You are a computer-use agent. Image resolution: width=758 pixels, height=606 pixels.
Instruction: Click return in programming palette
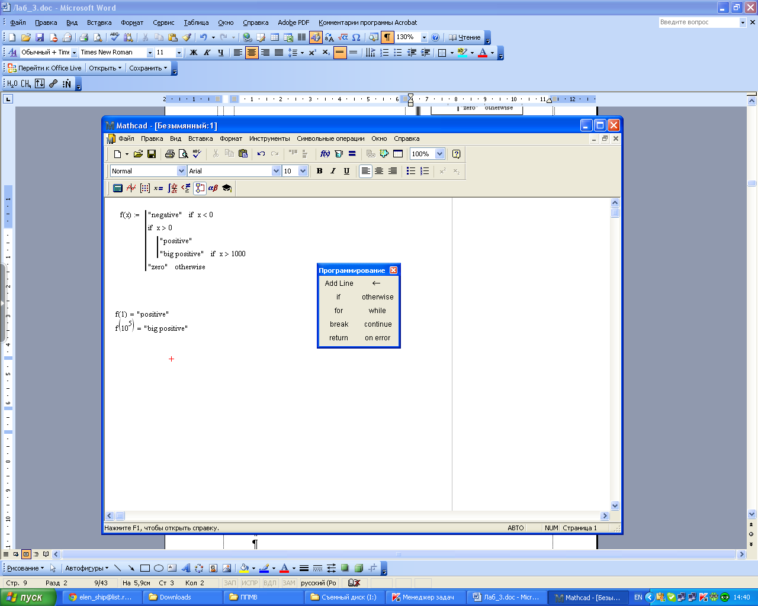pos(339,338)
